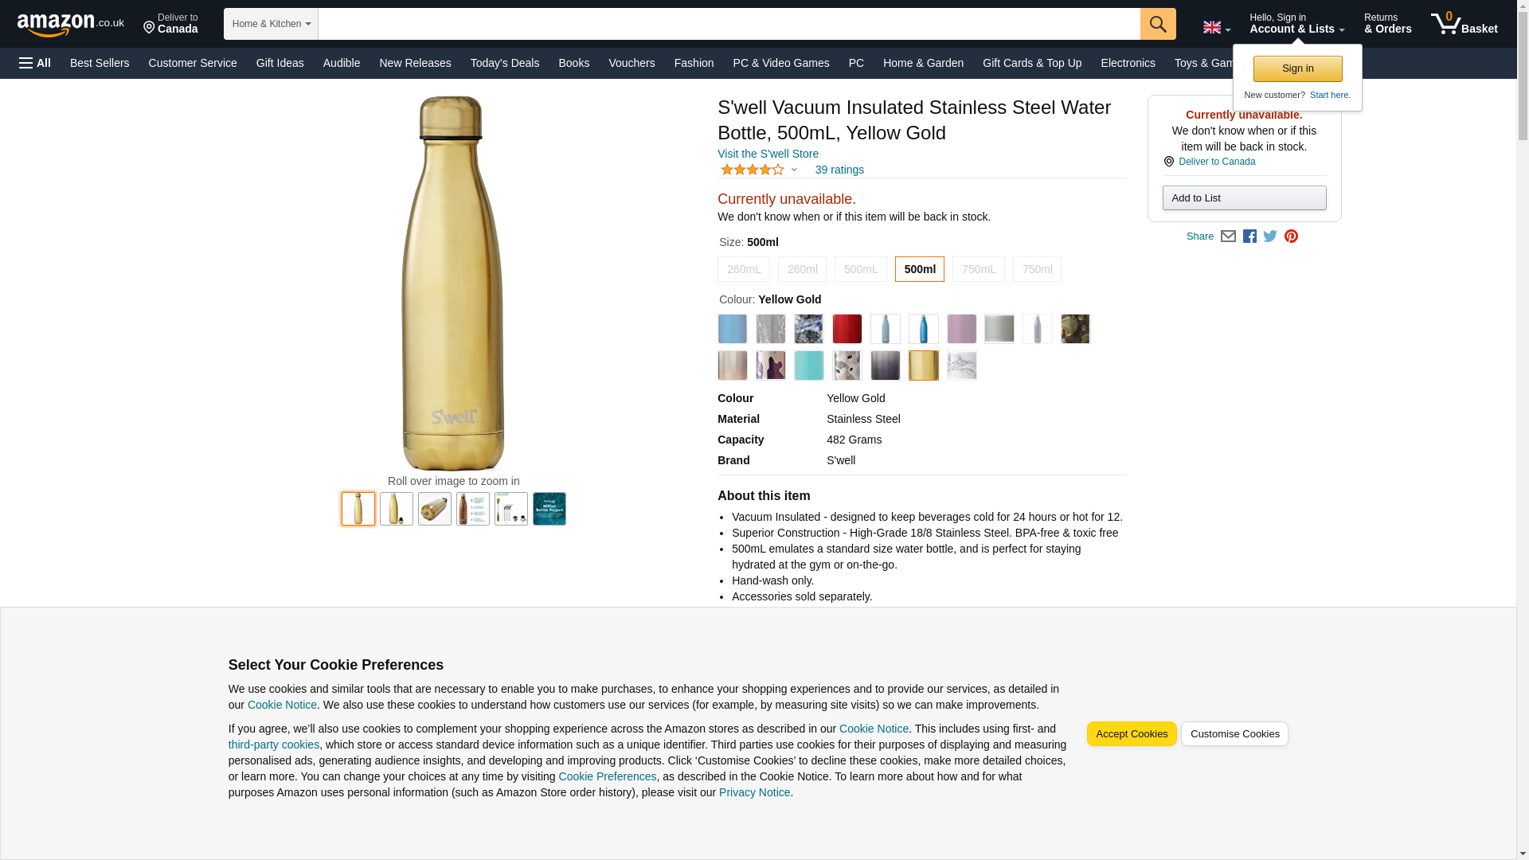The width and height of the screenshot is (1529, 860).
Task: Expand the Home & Kitchen search category dropdown
Action: point(271,24)
